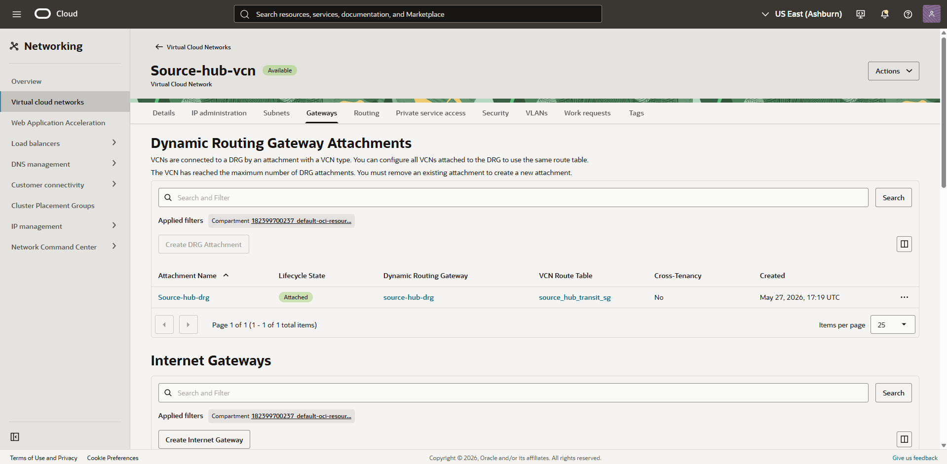Click the Created column header
This screenshot has height=464, width=947.
(x=772, y=276)
